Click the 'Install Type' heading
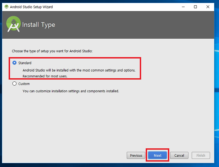 39,25
